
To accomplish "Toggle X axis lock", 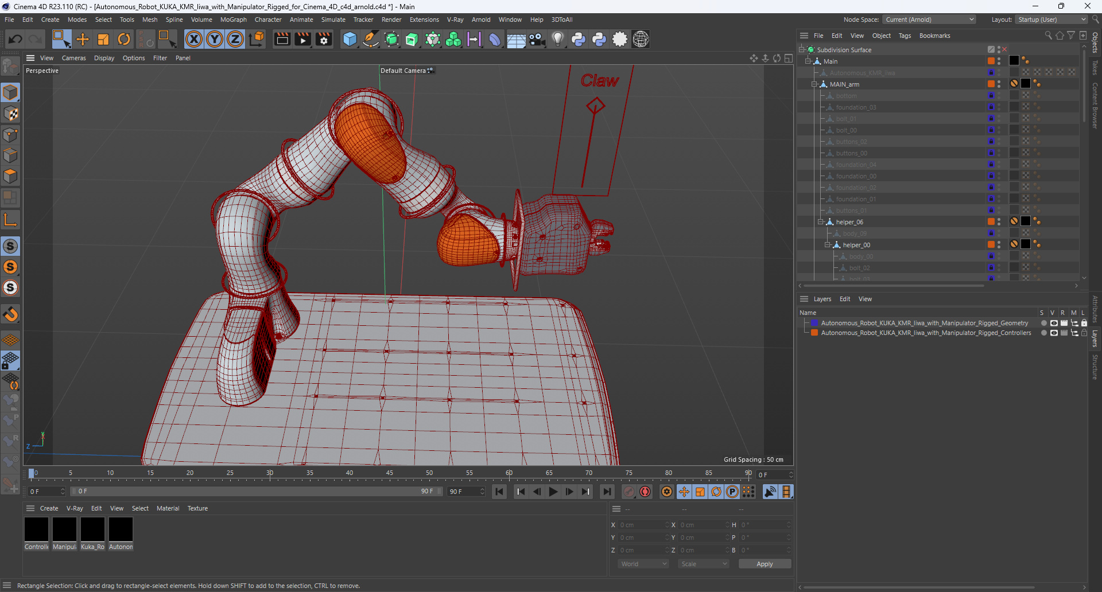I will coord(194,39).
